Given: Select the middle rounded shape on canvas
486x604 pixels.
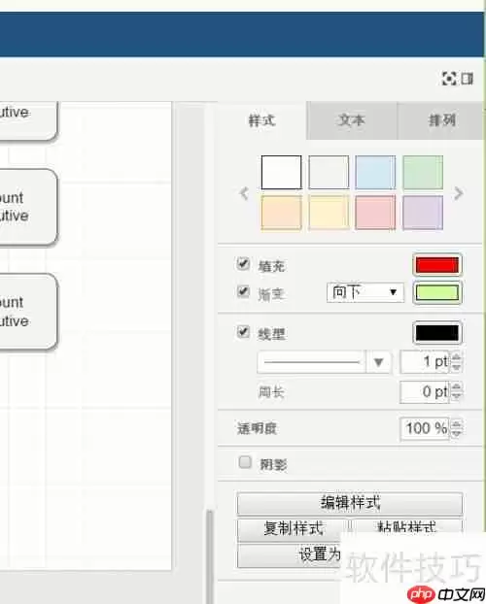Looking at the screenshot, I should pyautogui.click(x=28, y=207).
